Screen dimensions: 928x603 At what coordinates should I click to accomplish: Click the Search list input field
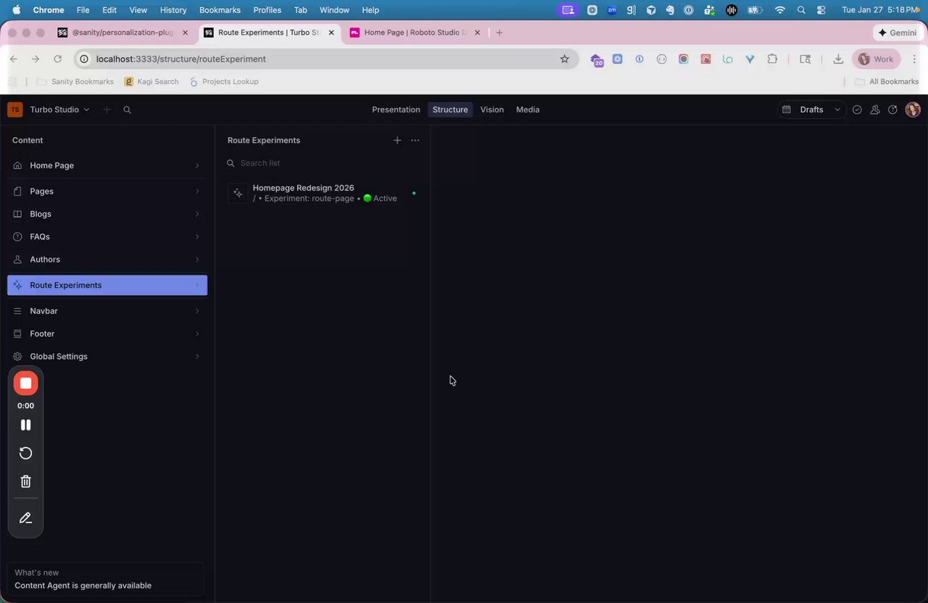point(323,163)
